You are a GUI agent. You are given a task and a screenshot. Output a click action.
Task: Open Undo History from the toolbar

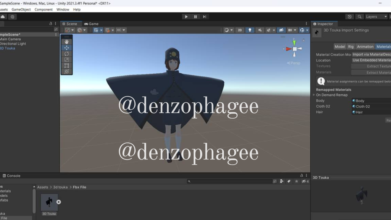coord(350,16)
